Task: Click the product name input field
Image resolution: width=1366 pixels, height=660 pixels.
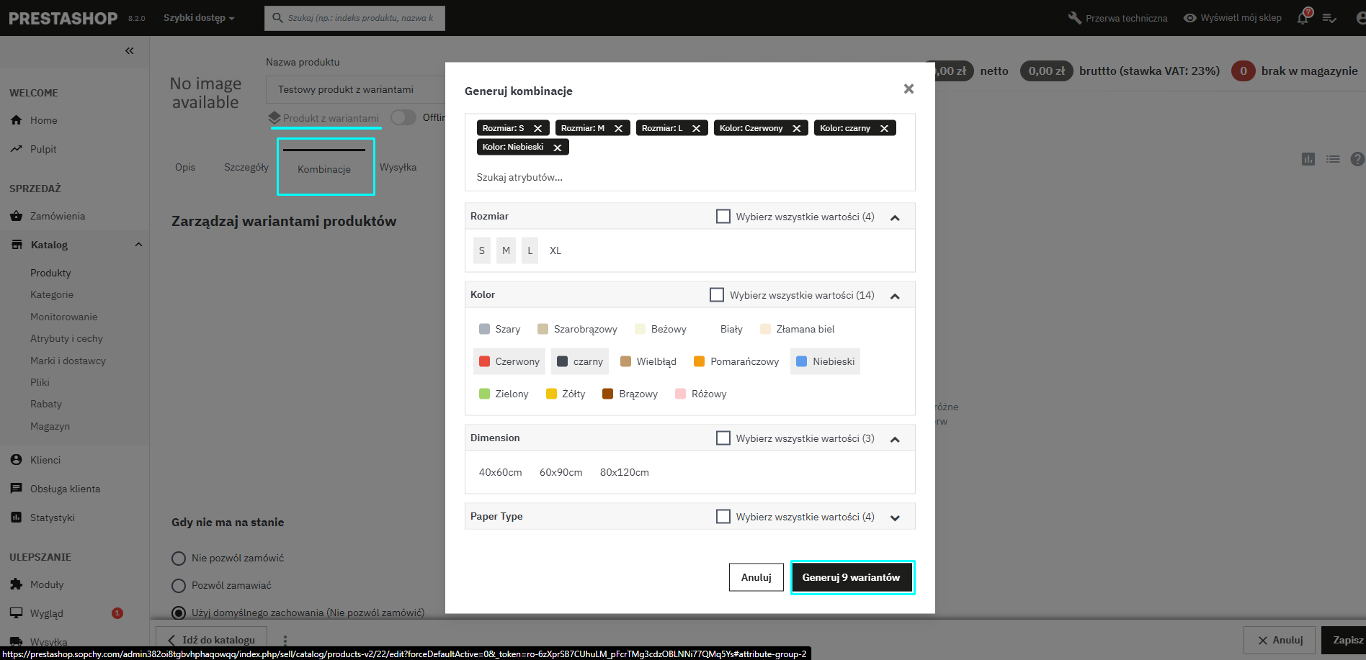Action: point(356,89)
